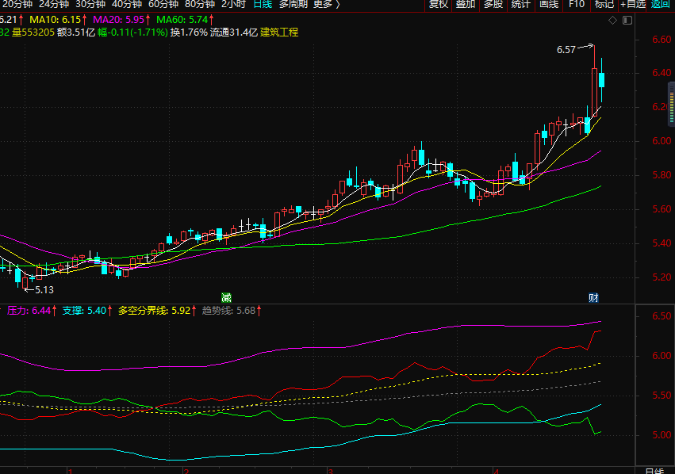Select the 2小时 timeframe
Screen dimensions: 675x474
tap(233, 4)
